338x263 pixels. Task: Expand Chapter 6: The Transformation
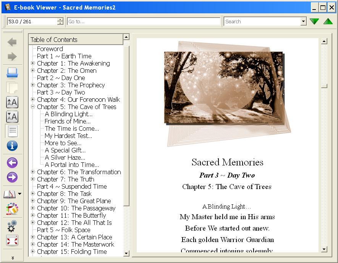(33, 172)
